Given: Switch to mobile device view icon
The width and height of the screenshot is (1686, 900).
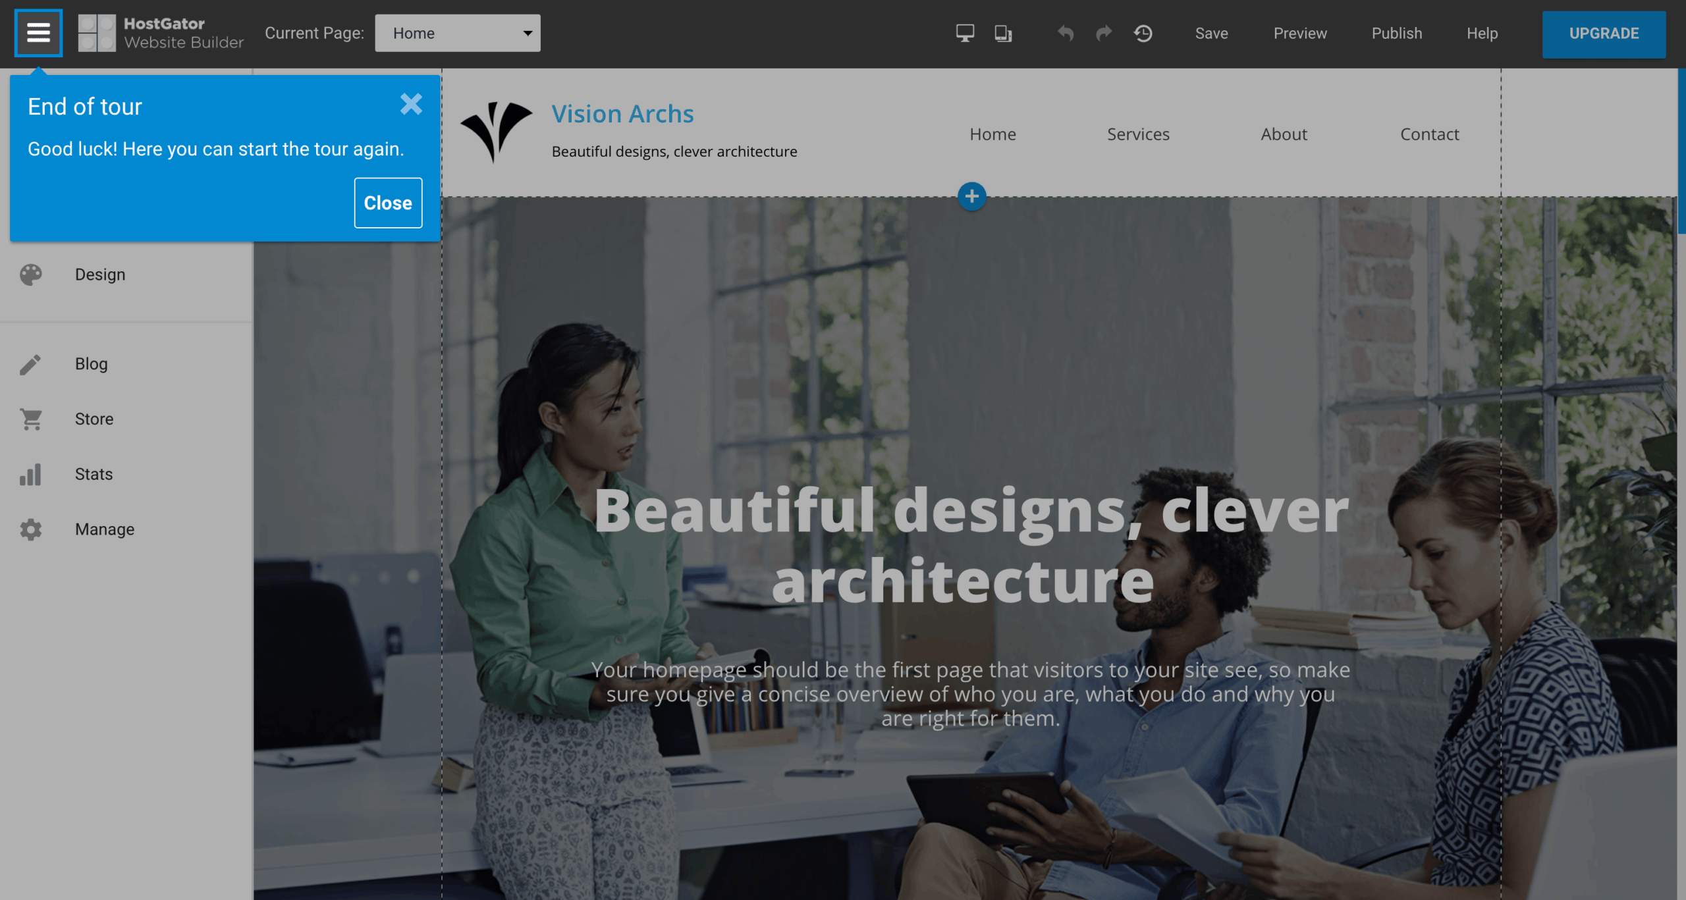Looking at the screenshot, I should pos(1003,33).
